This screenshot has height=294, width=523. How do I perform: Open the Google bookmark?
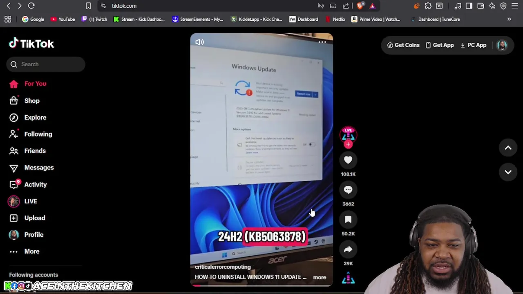tap(33, 19)
